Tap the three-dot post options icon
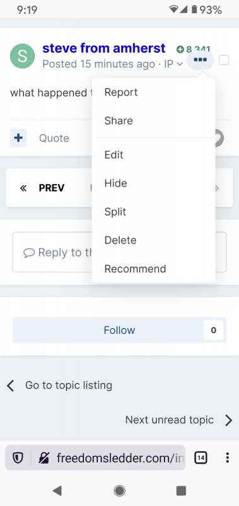 pyautogui.click(x=200, y=60)
